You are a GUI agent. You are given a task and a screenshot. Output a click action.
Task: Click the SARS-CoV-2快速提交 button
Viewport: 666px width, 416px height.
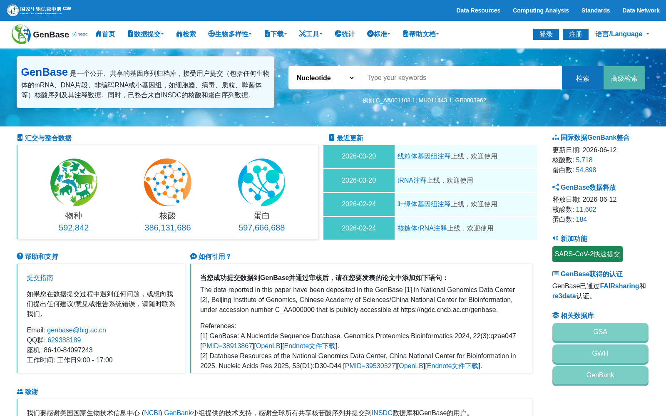click(x=587, y=254)
